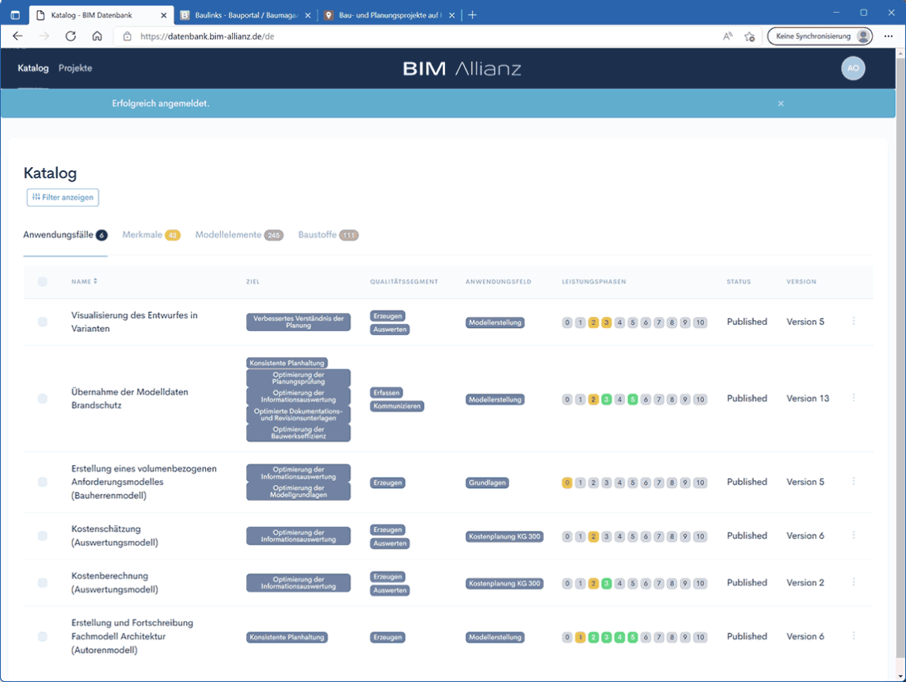The width and height of the screenshot is (906, 682).
Task: Click the Leistungsphasen column header
Action: [x=593, y=281]
